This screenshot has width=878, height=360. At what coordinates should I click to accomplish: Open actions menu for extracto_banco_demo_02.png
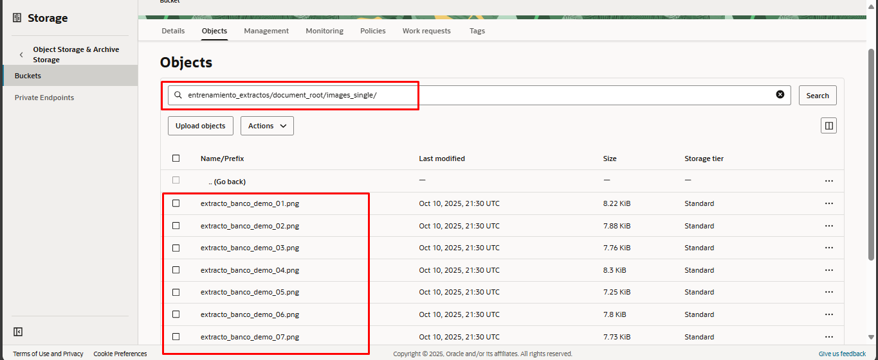point(829,226)
